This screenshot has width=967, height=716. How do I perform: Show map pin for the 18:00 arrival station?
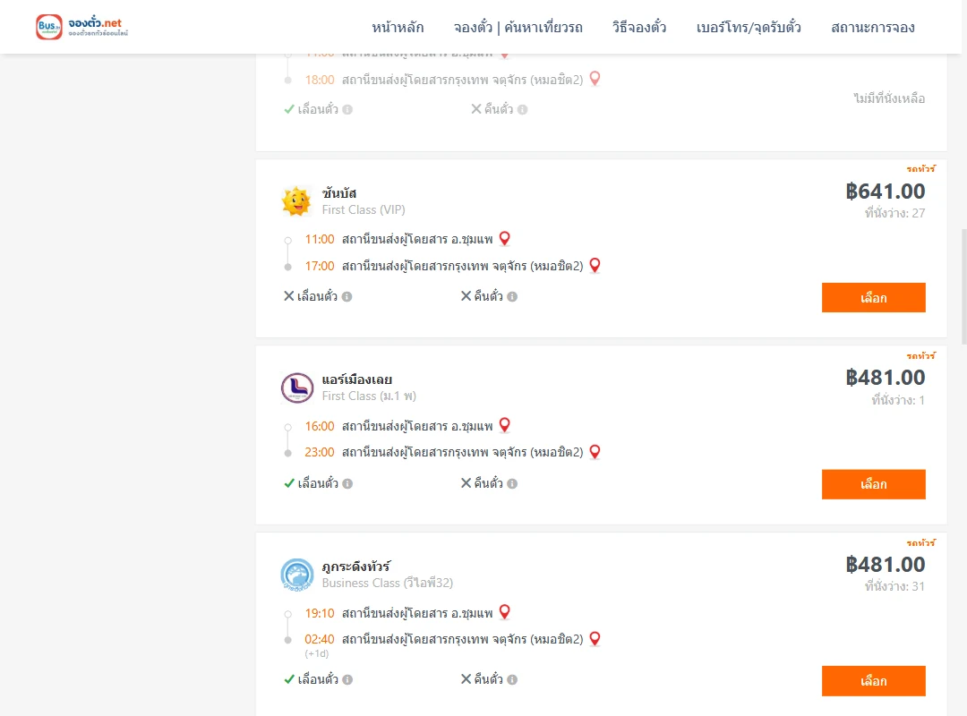(x=595, y=79)
